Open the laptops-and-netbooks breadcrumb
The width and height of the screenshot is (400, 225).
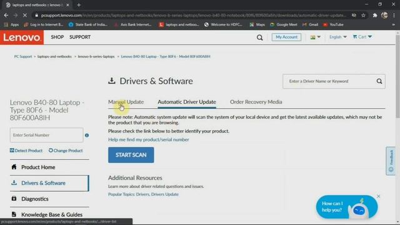coord(54,56)
